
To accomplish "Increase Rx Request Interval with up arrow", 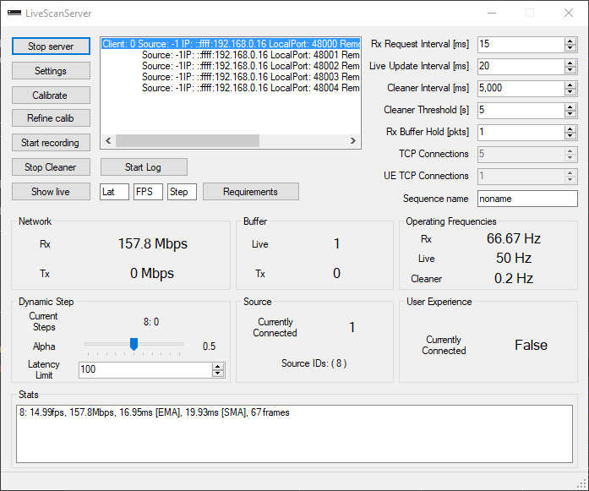I will 571,41.
